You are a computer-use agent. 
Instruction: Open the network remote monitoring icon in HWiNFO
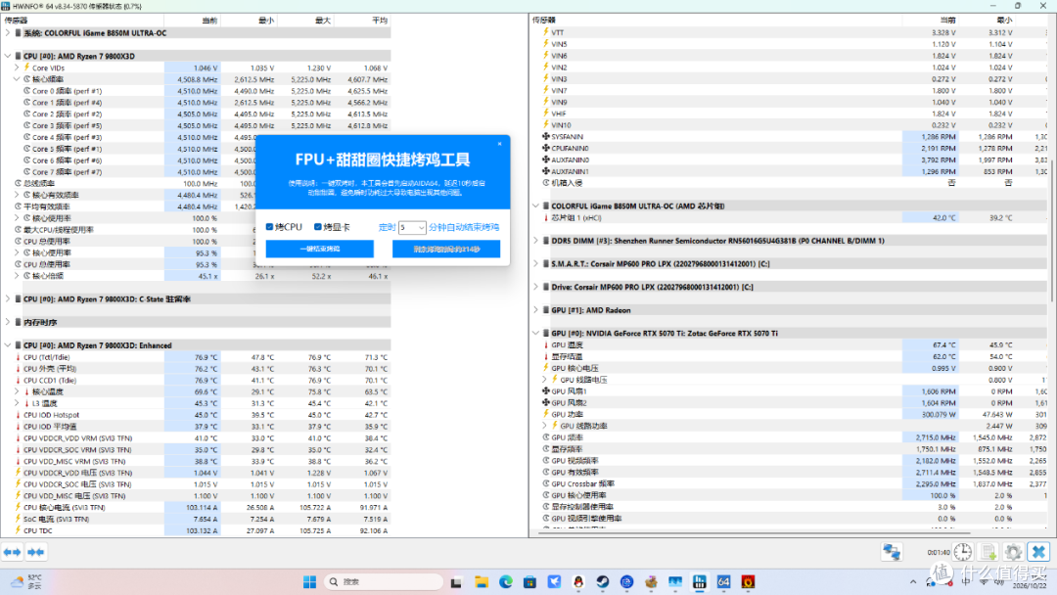[x=892, y=552]
